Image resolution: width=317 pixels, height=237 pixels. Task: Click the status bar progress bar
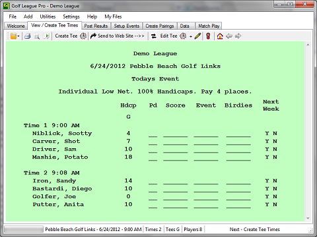pyautogui.click(x=24, y=229)
